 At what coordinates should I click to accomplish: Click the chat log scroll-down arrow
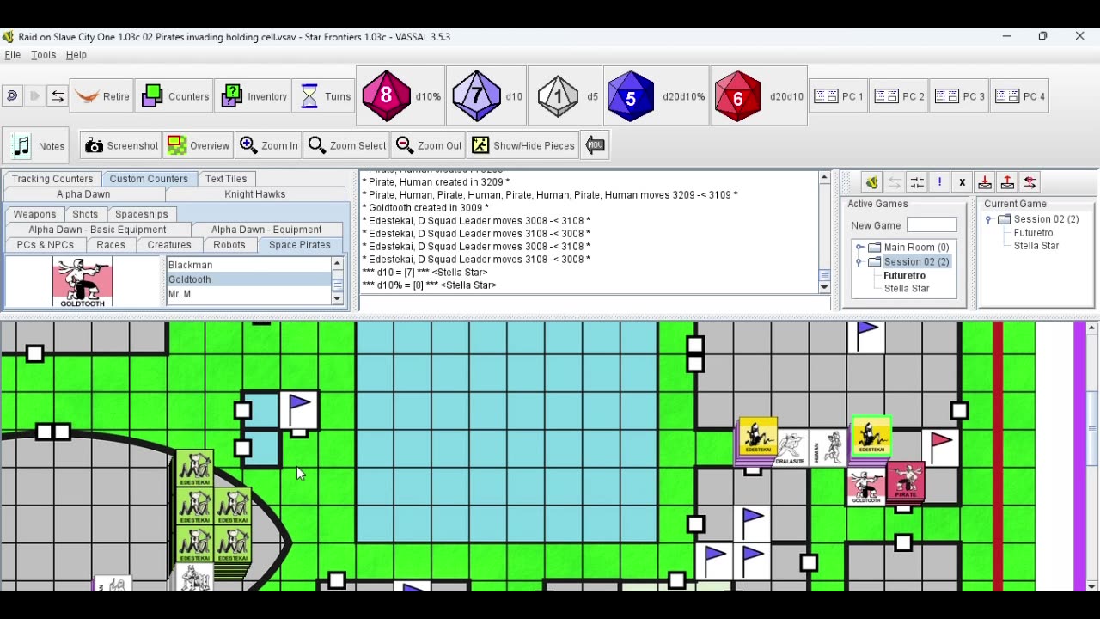pos(824,287)
